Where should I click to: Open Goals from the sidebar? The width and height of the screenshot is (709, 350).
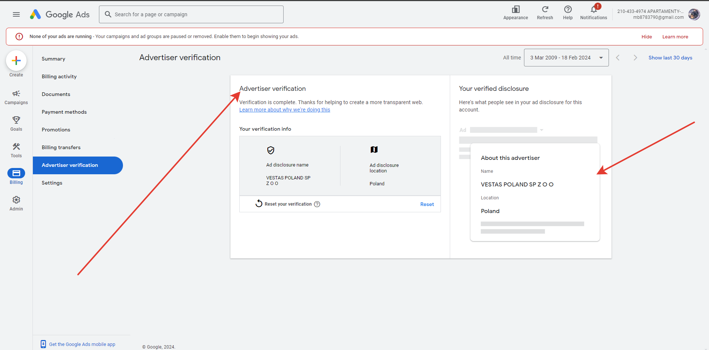16,124
